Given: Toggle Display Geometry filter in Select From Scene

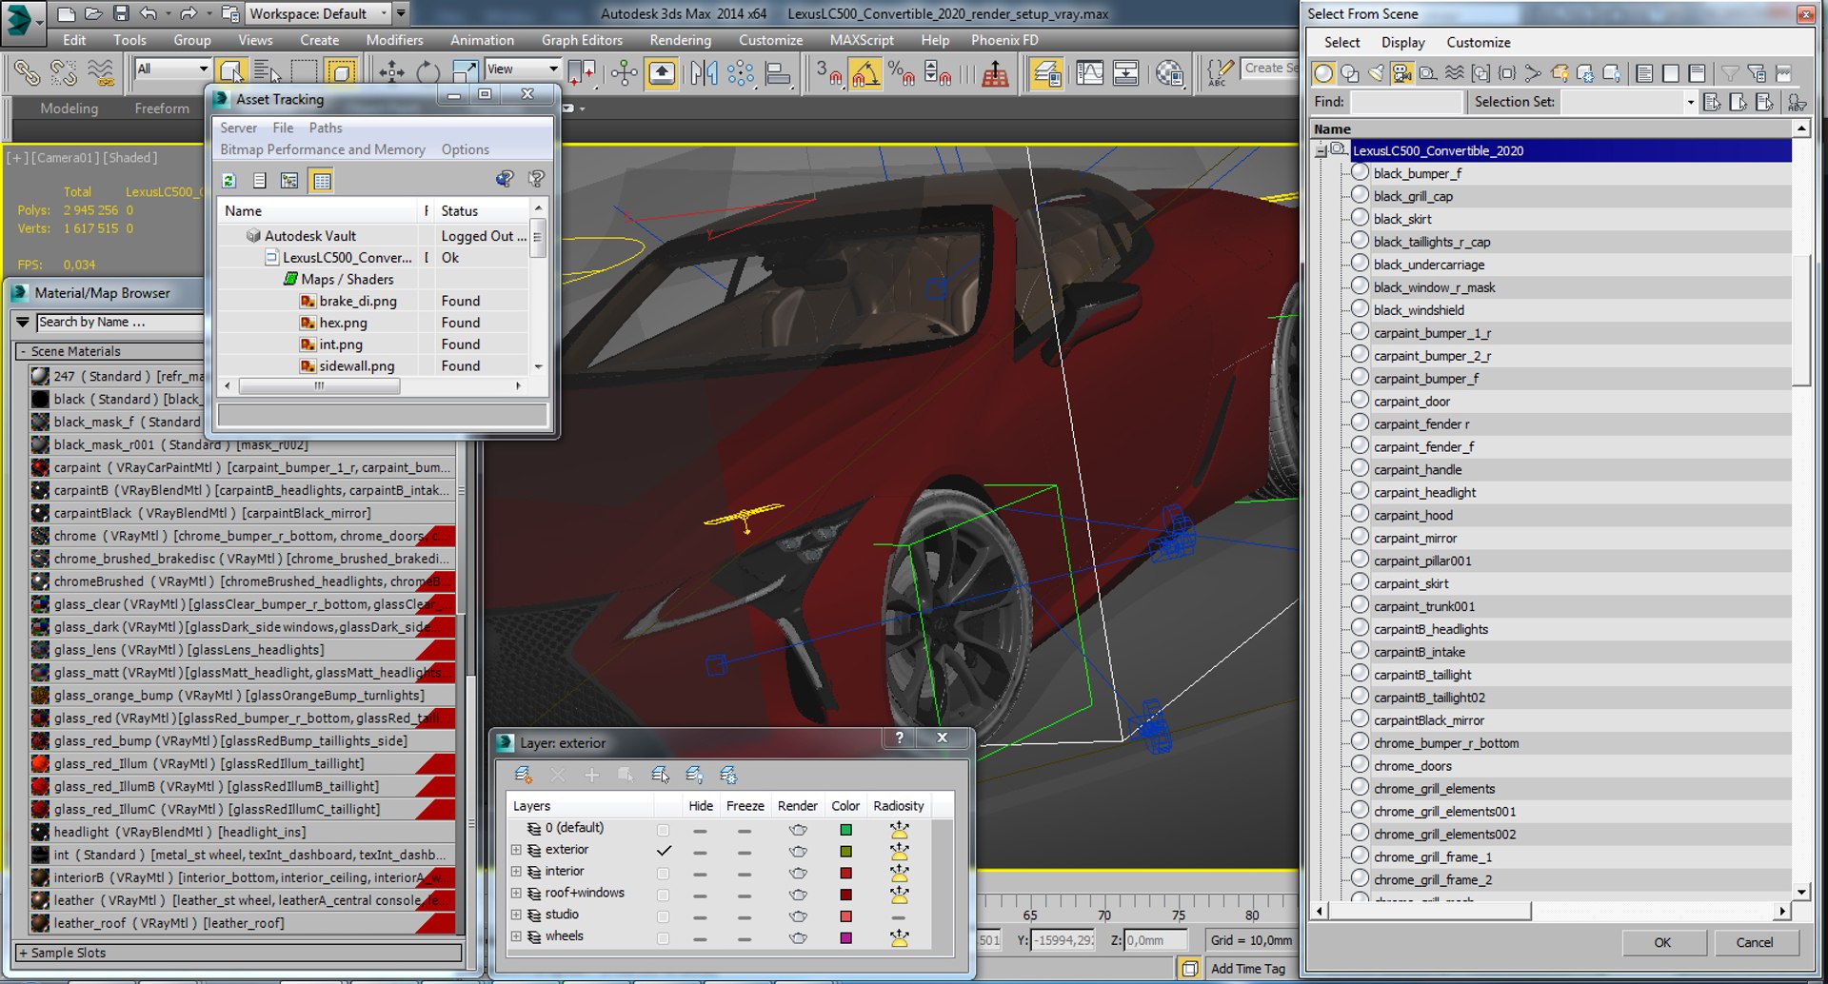Looking at the screenshot, I should point(1323,73).
